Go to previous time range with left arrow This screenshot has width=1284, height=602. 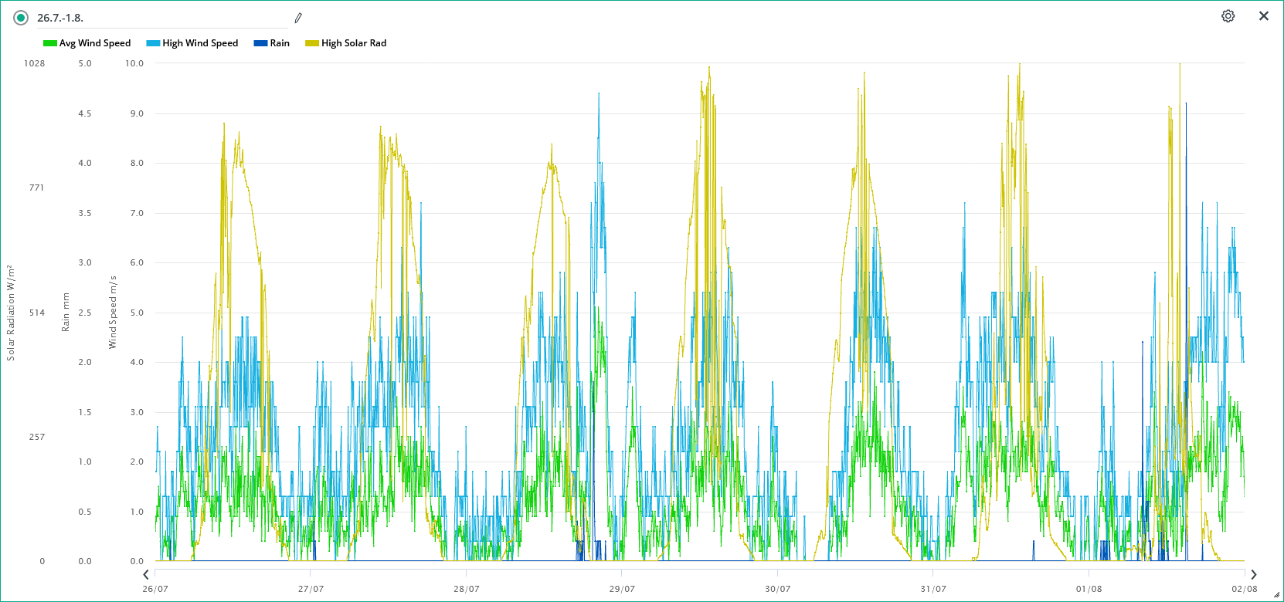point(146,574)
